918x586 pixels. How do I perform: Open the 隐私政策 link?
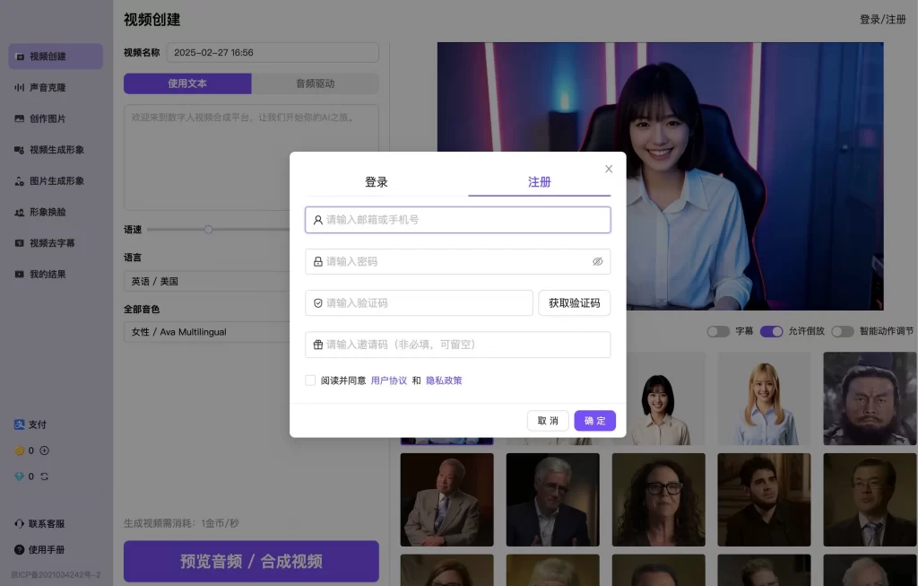444,380
